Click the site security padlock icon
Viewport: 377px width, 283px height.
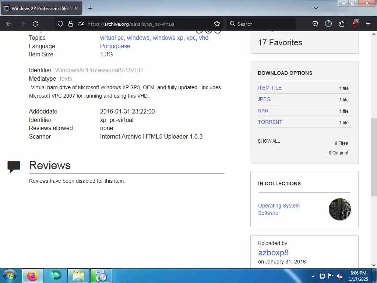[70, 24]
